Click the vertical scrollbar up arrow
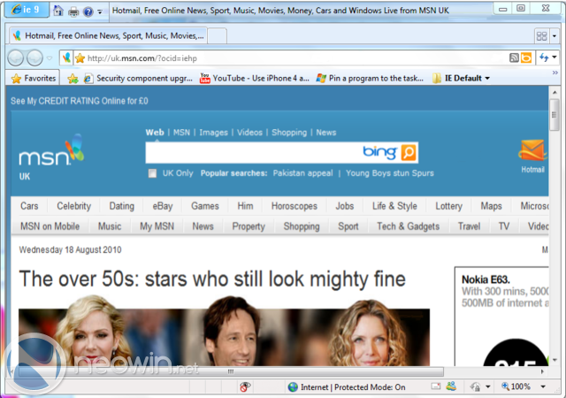Viewport: 566px width, 398px height. [x=555, y=93]
